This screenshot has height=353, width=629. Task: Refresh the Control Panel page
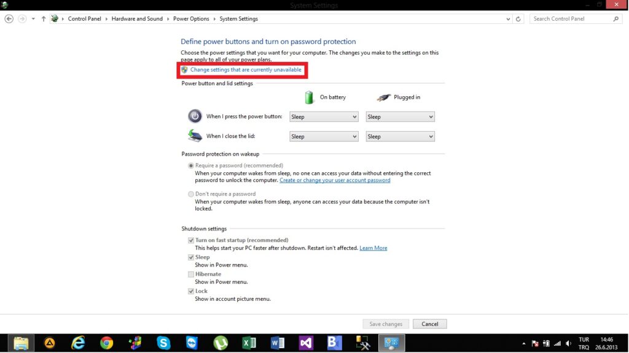[518, 19]
